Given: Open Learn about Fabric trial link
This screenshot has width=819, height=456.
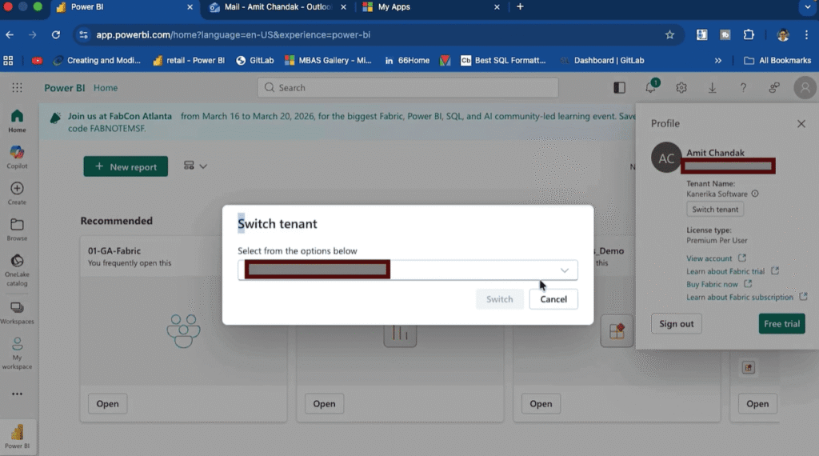Looking at the screenshot, I should coord(733,272).
